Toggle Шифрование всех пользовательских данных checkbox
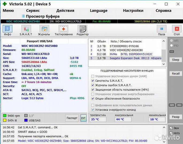The image size is (183, 144). pyautogui.click(x=93, y=105)
